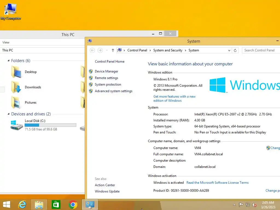Click the Device Manager shield icon
The image size is (280, 210).
coord(91,71)
